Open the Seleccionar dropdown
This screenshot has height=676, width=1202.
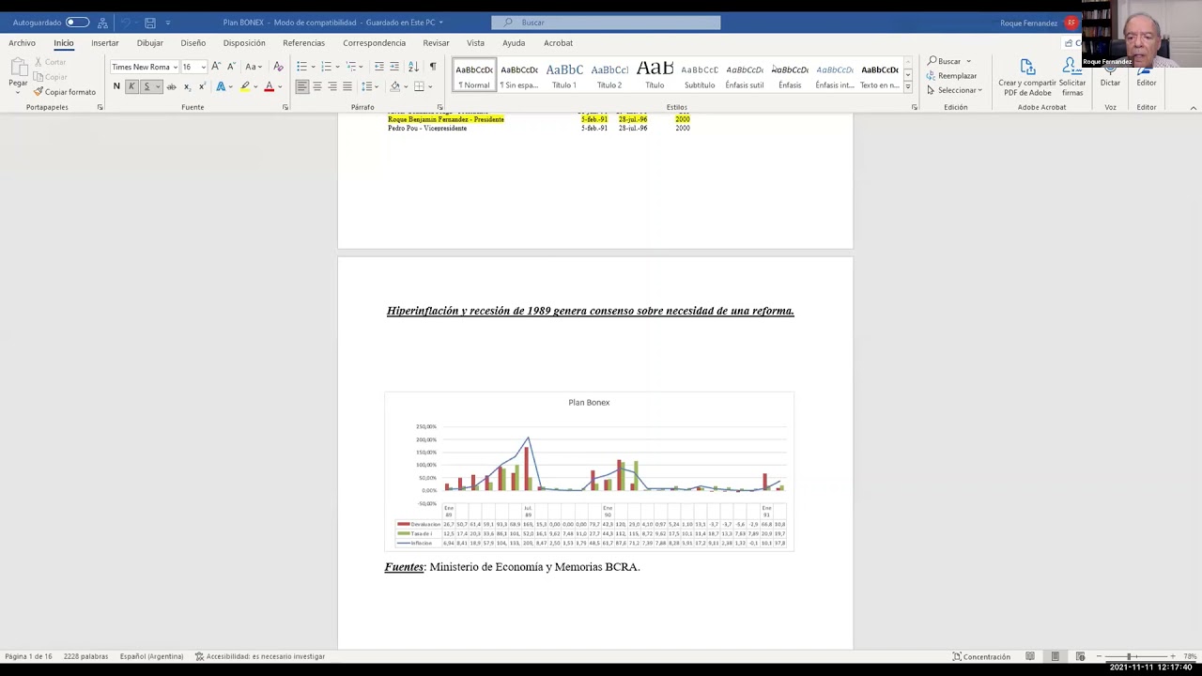click(x=954, y=90)
